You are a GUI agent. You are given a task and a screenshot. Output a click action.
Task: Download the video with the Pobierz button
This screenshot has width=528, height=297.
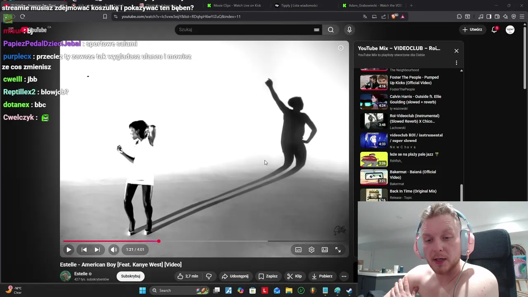(322, 276)
